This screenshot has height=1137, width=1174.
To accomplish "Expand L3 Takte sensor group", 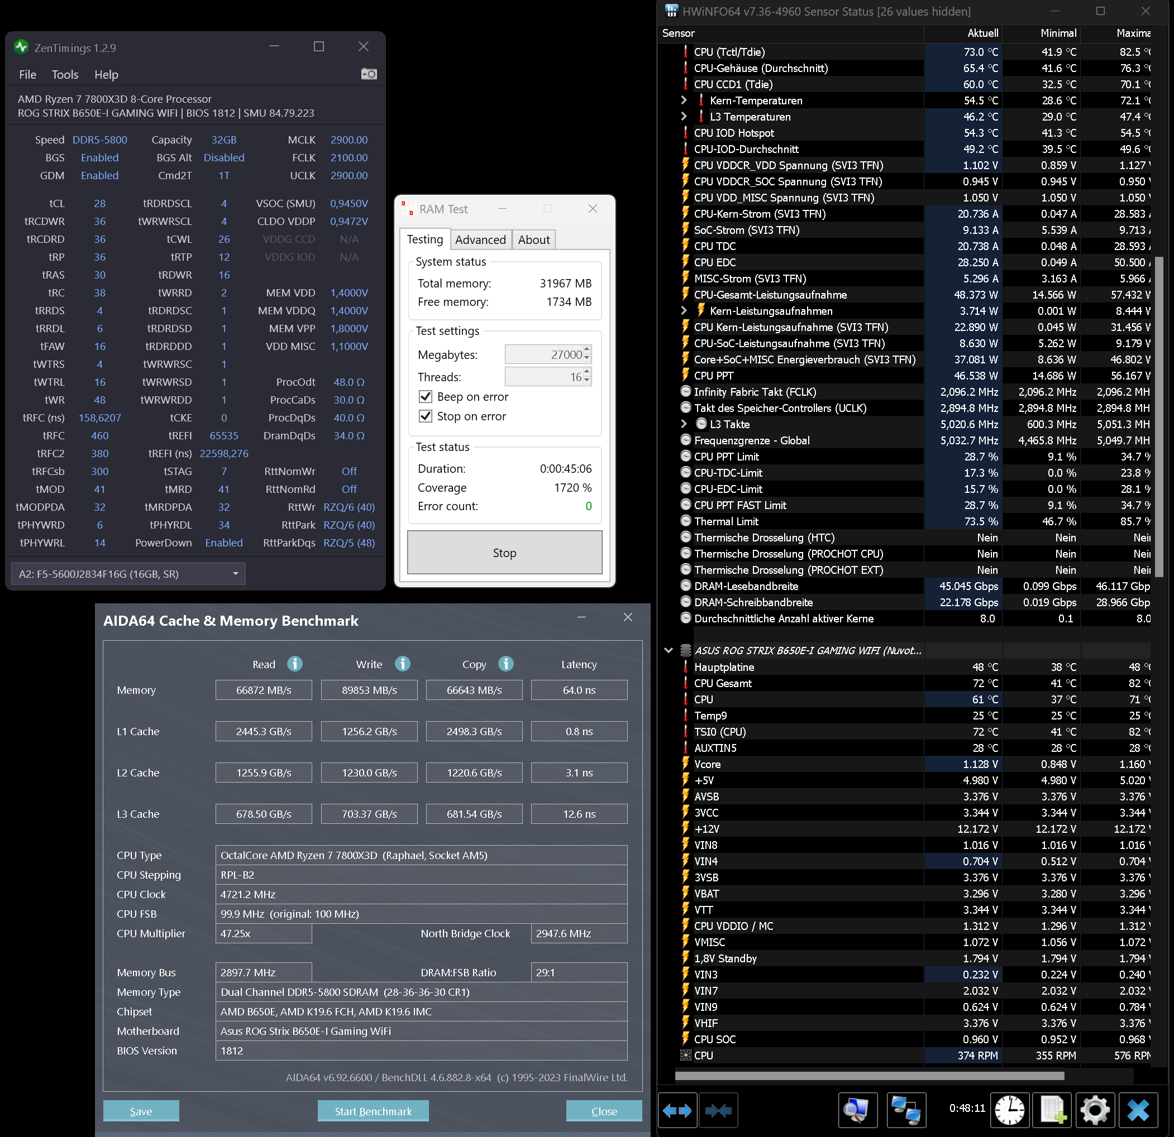I will [x=684, y=424].
